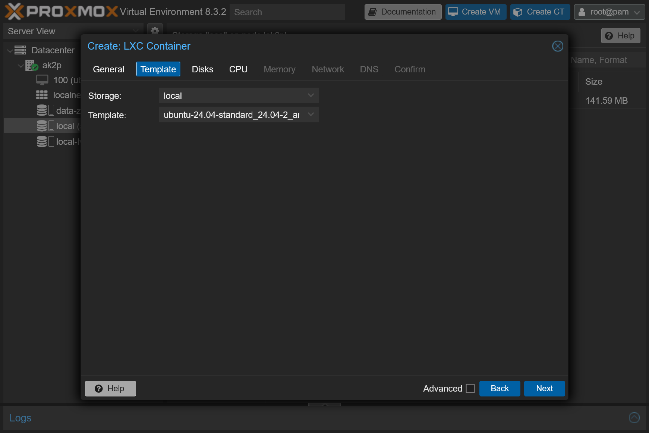Screen dimensions: 649x433
Task: Click the question mark icon on dialog Help
Action: point(98,389)
